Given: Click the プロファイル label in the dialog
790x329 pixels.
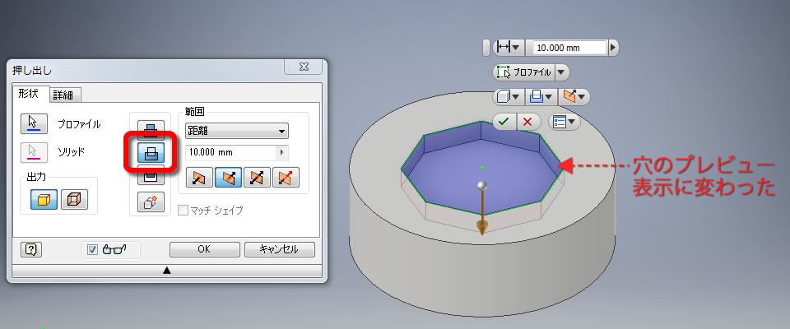Looking at the screenshot, I should [79, 124].
